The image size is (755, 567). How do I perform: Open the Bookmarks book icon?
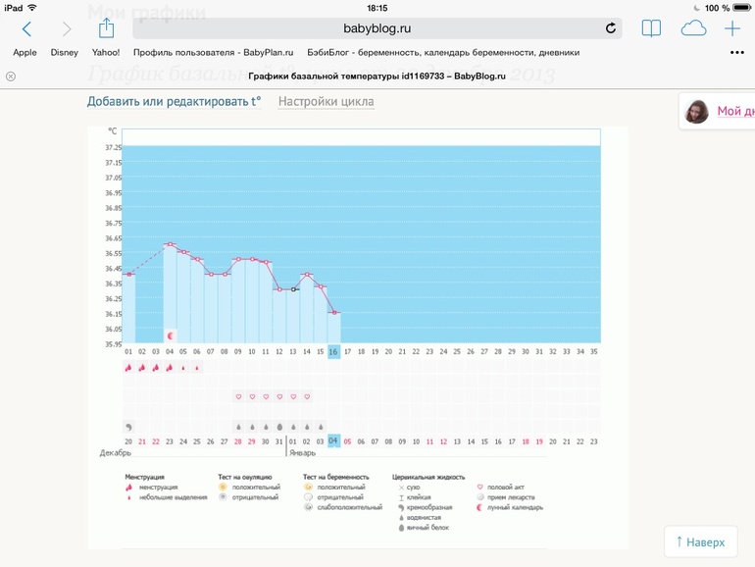click(651, 28)
